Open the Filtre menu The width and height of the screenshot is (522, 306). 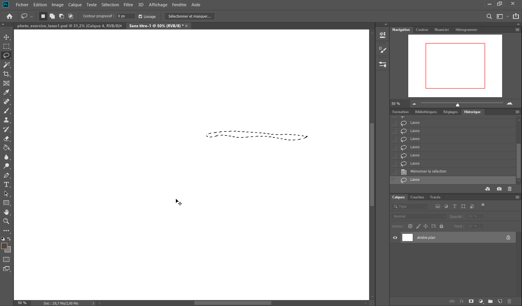click(x=128, y=5)
